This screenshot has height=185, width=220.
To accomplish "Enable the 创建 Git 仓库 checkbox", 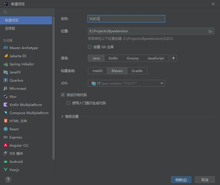I will pyautogui.click(x=90, y=47).
